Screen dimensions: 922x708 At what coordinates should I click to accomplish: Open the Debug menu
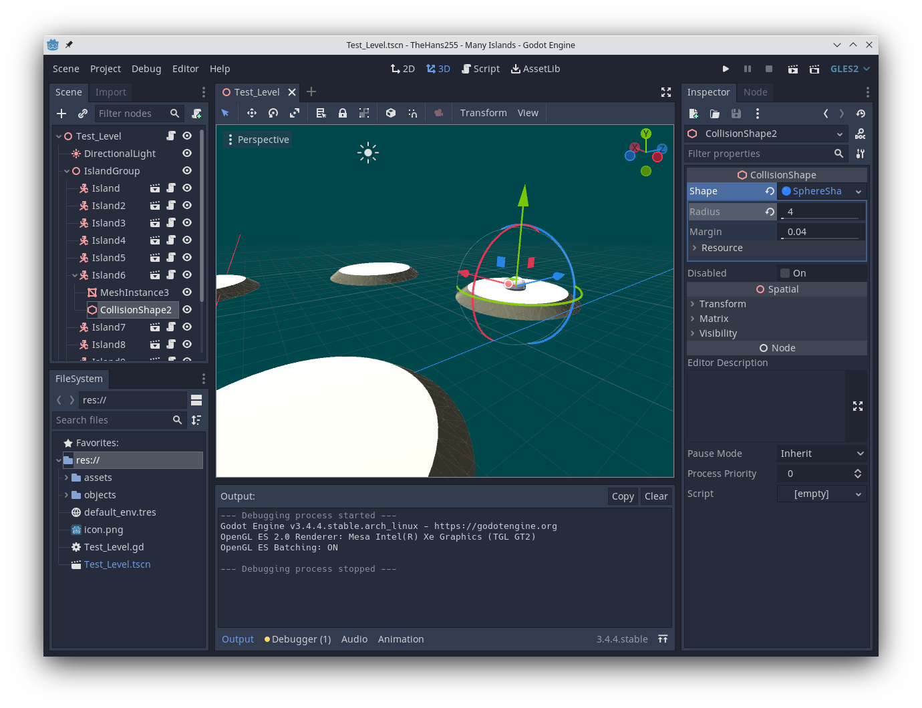pos(146,69)
